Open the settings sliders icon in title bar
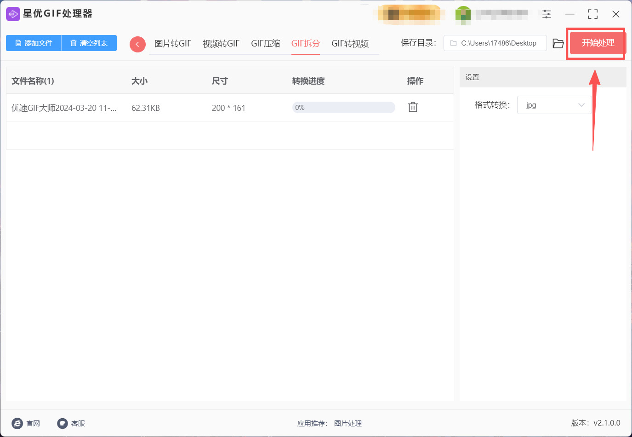This screenshot has height=437, width=632. click(x=547, y=14)
